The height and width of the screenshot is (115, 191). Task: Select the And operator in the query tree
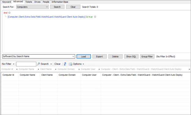(x=5, y=13)
